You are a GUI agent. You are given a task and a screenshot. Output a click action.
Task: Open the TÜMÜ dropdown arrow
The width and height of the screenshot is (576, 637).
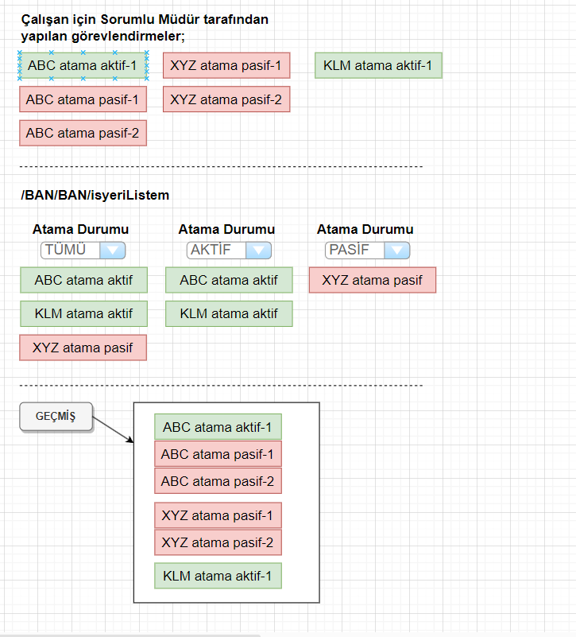point(113,250)
